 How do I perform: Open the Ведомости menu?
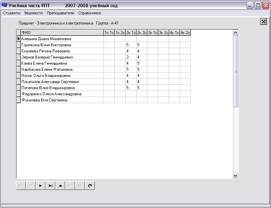pyautogui.click(x=34, y=13)
